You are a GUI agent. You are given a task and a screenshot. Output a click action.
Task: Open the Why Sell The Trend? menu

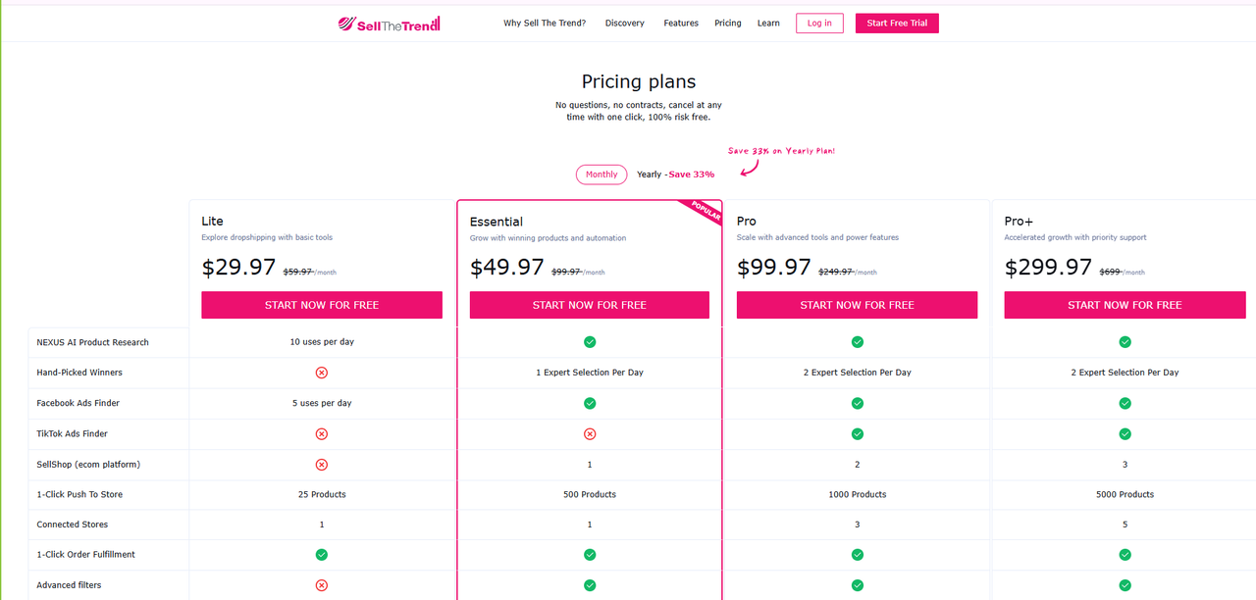pos(545,23)
